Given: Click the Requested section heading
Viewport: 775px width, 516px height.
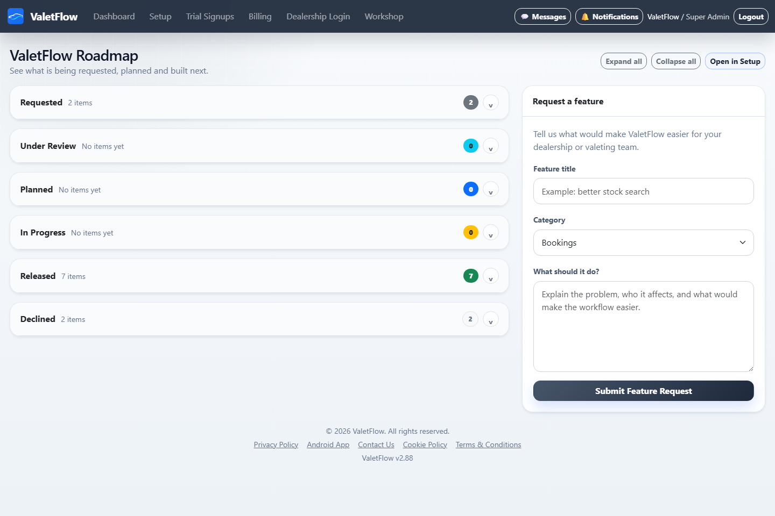Looking at the screenshot, I should click(41, 102).
